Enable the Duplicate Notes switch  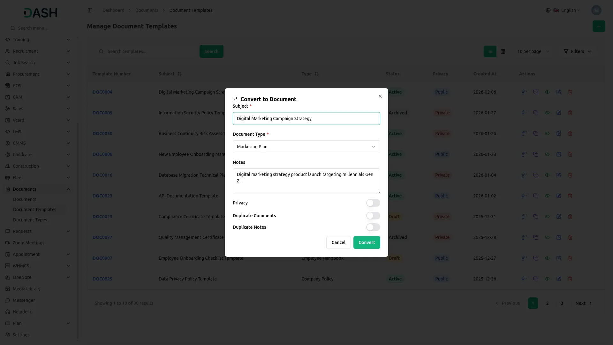coord(373,227)
